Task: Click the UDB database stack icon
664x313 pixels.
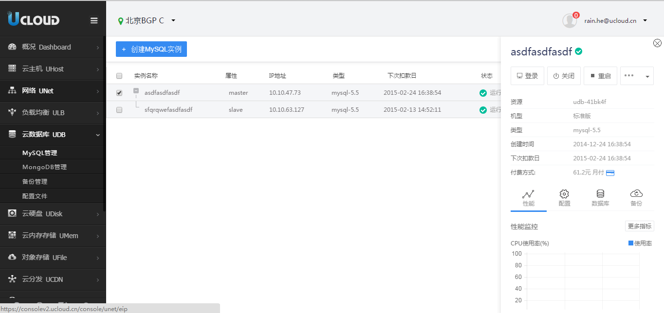Action: (12, 134)
